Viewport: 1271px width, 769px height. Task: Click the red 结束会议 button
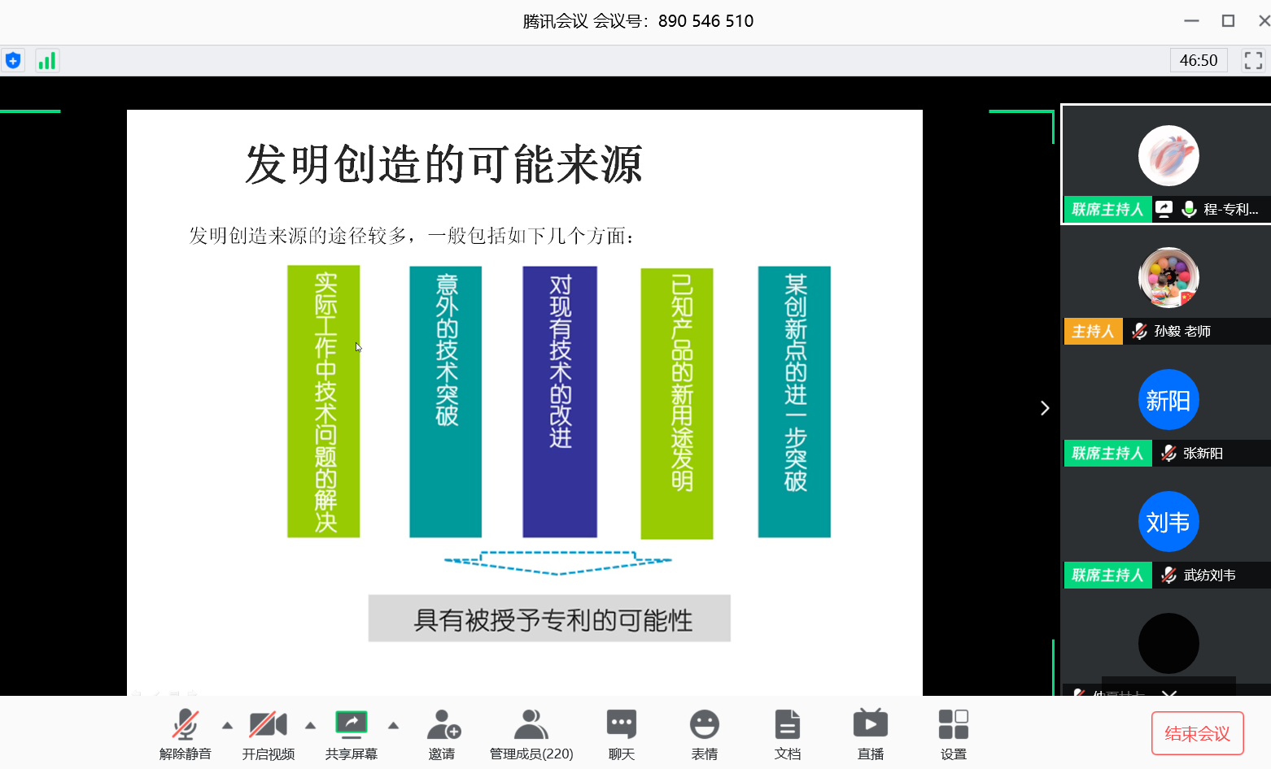[1197, 733]
